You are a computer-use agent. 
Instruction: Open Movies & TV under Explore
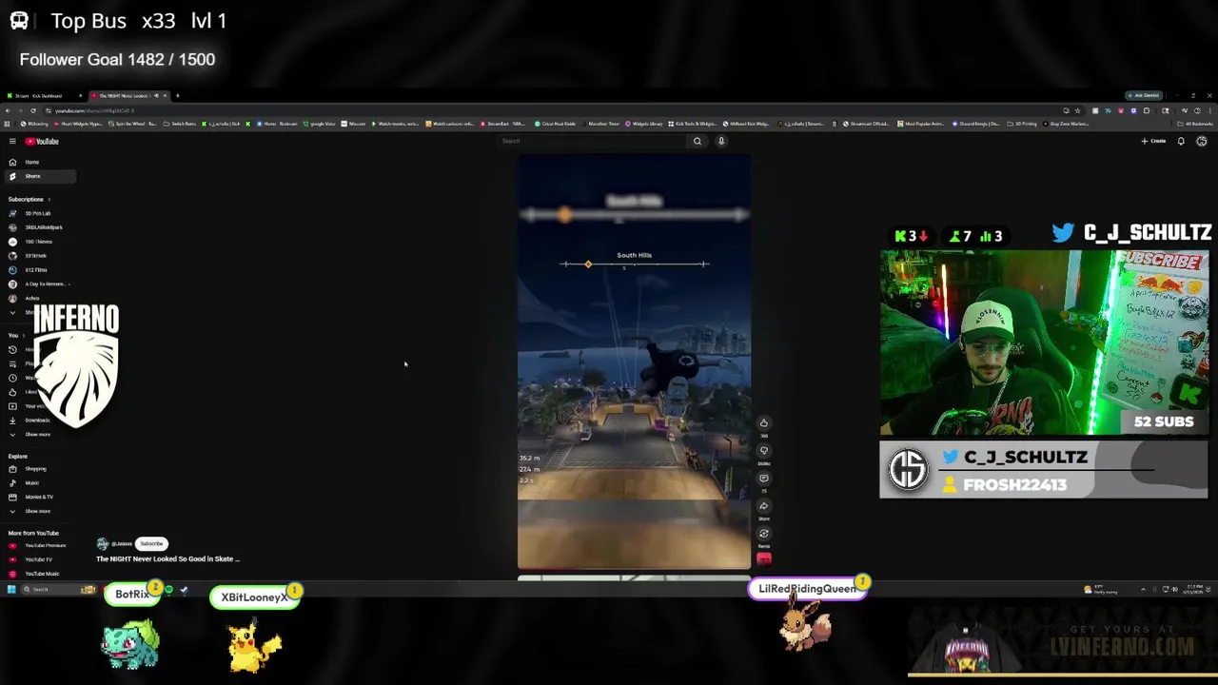coord(32,497)
